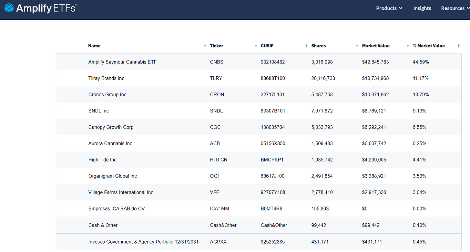Click the ICA* MM ticker cell
The image size is (470, 252).
point(220,208)
